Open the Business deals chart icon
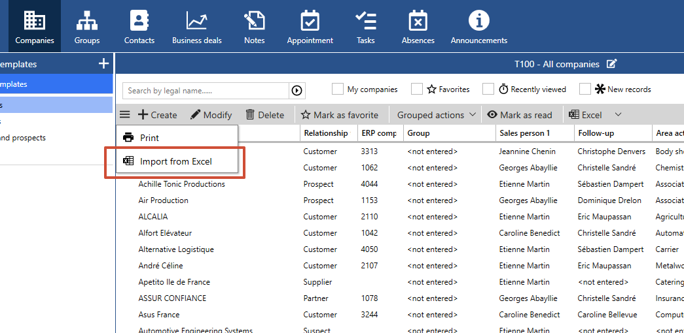 (x=197, y=20)
